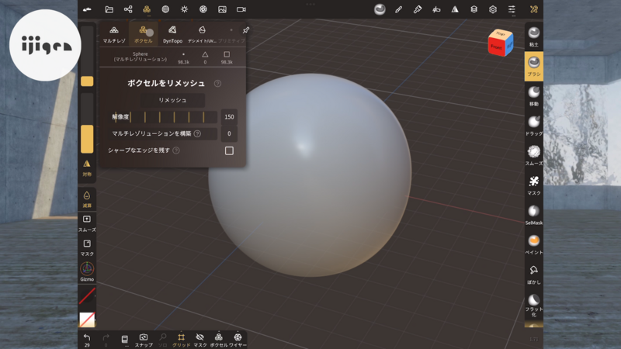Select the マスク mask tool on right
The image size is (621, 349).
(534, 185)
